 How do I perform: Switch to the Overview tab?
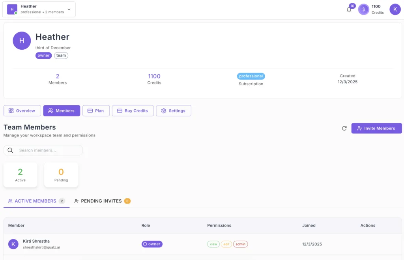[x=22, y=111]
